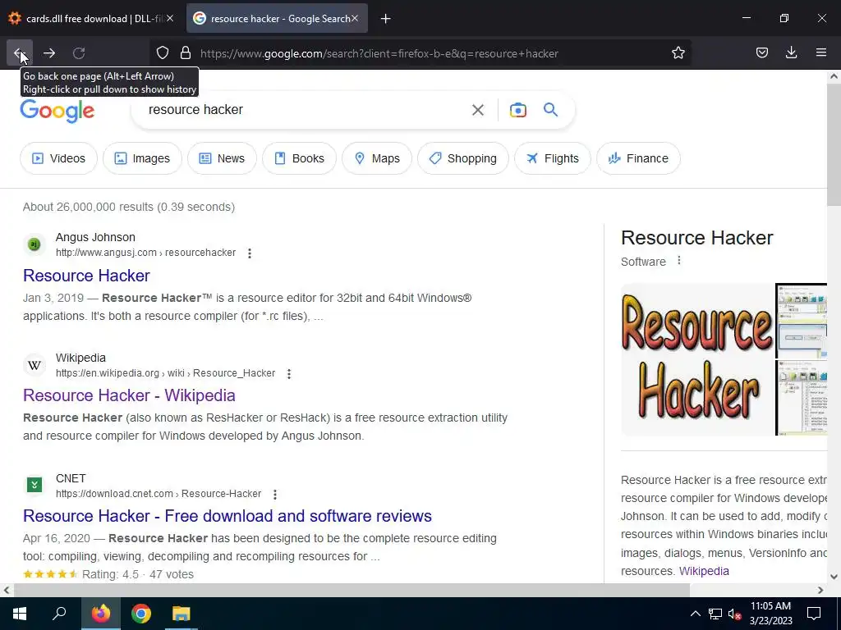Launch Chrome from the taskbar
Image resolution: width=841 pixels, height=630 pixels.
[141, 614]
